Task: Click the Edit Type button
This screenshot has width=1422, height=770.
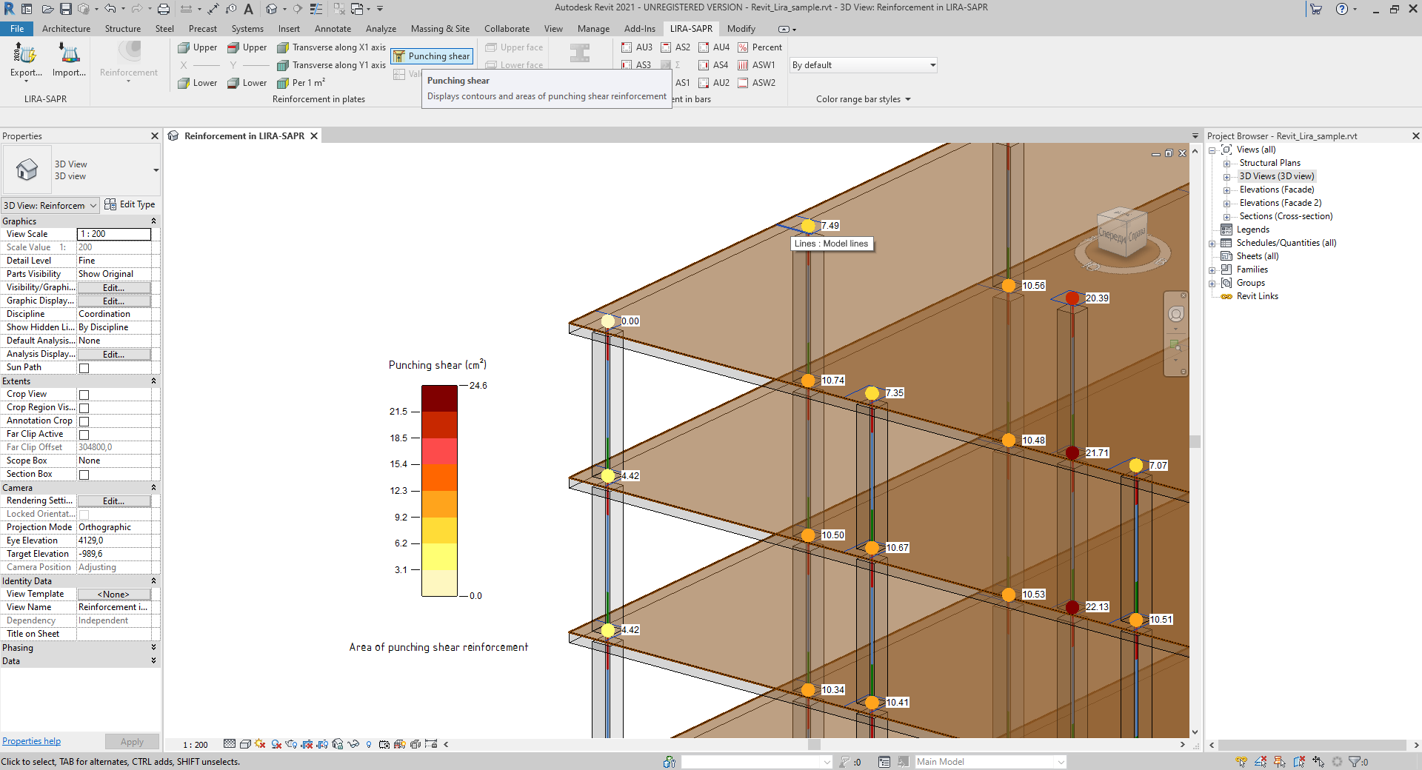Action: click(x=130, y=204)
